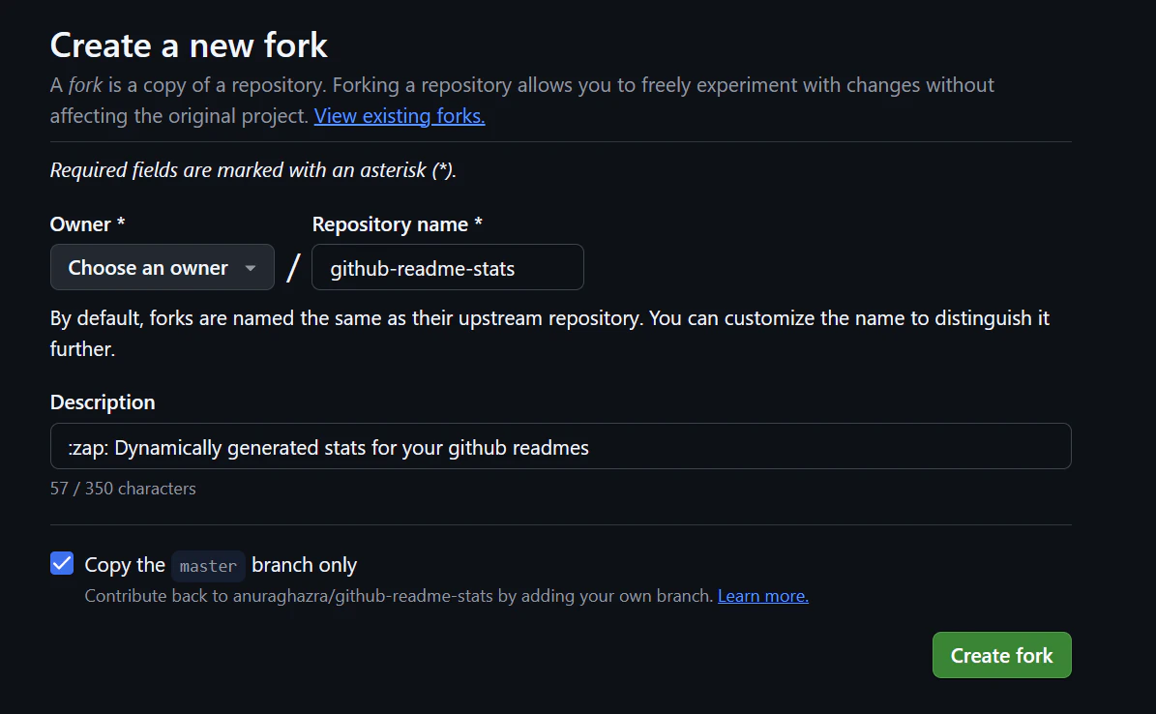Click the Copy the branch only label text
Image resolution: width=1156 pixels, height=714 pixels.
pos(221,565)
